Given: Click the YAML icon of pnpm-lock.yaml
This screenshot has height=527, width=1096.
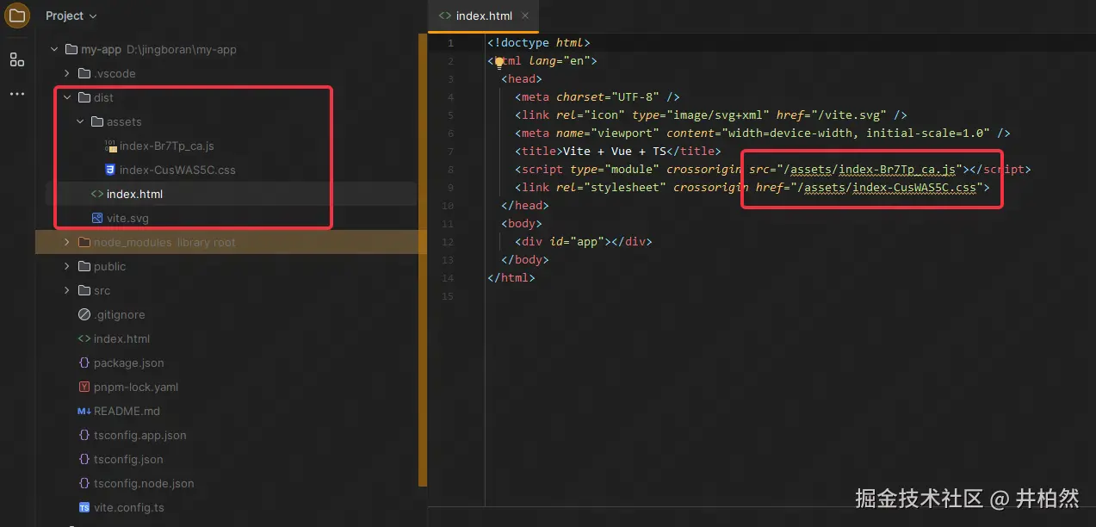Looking at the screenshot, I should click(84, 387).
